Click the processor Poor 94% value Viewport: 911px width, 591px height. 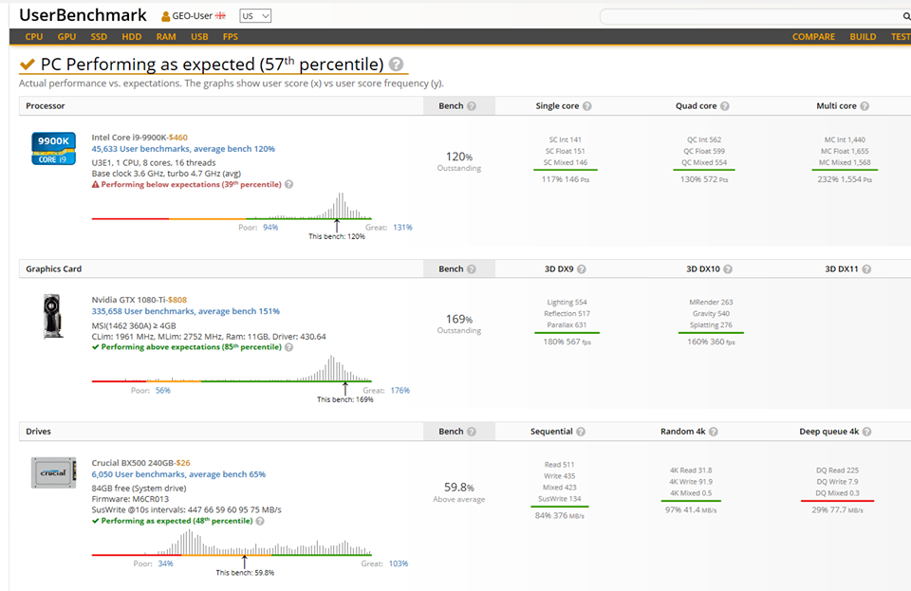[270, 228]
